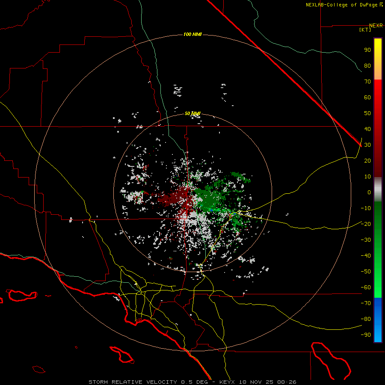Click the 90 value on the velocity scale
385x385 pixels.
367,50
